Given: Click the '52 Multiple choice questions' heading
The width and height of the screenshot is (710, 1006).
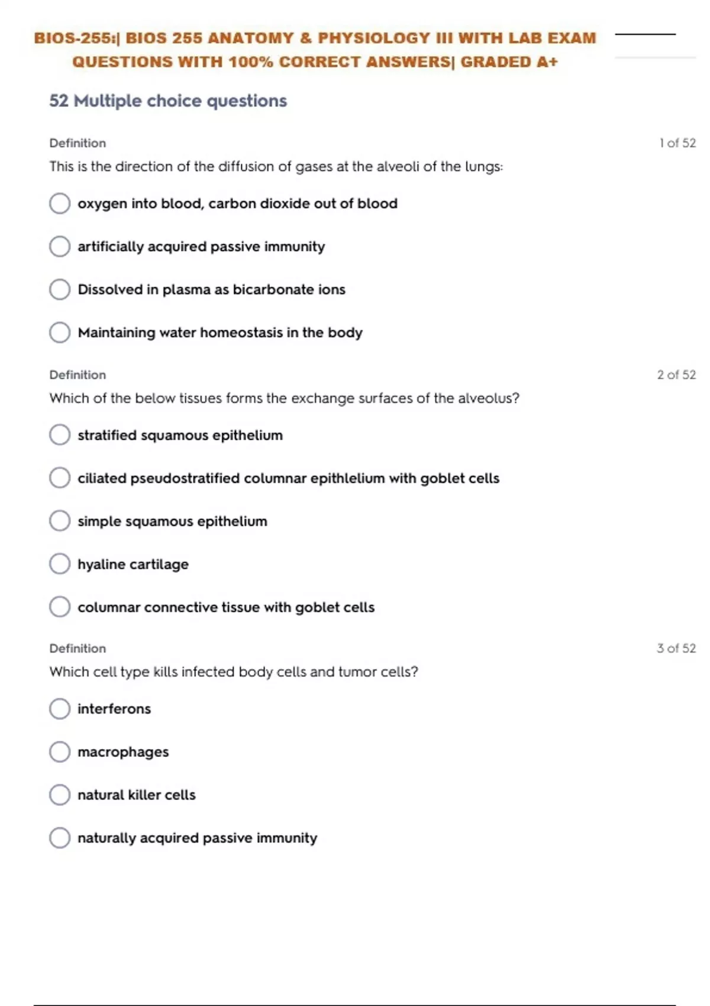Looking at the screenshot, I should coord(168,101).
